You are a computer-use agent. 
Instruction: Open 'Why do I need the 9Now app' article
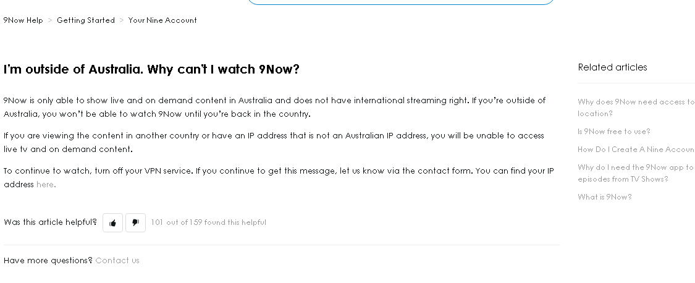coord(636,173)
